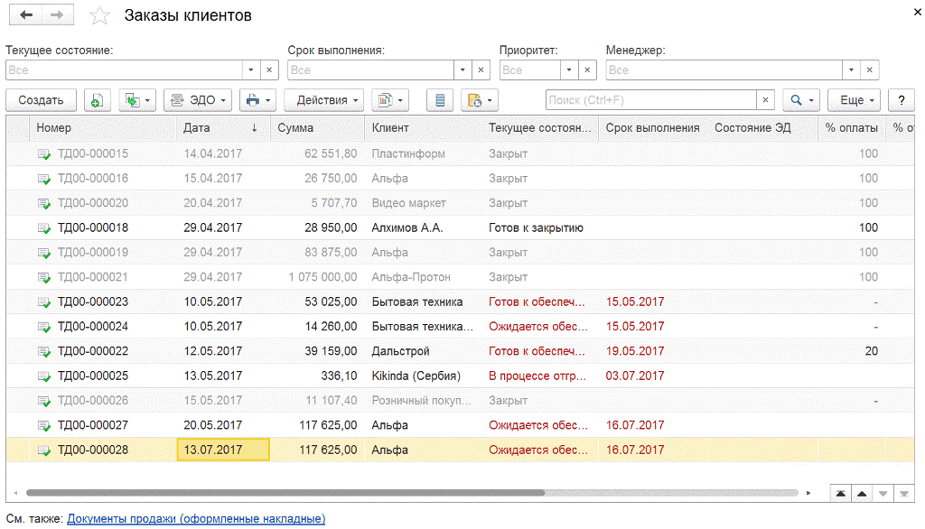Expand the Менеджер dropdown list
The width and height of the screenshot is (925, 529).
(x=852, y=70)
